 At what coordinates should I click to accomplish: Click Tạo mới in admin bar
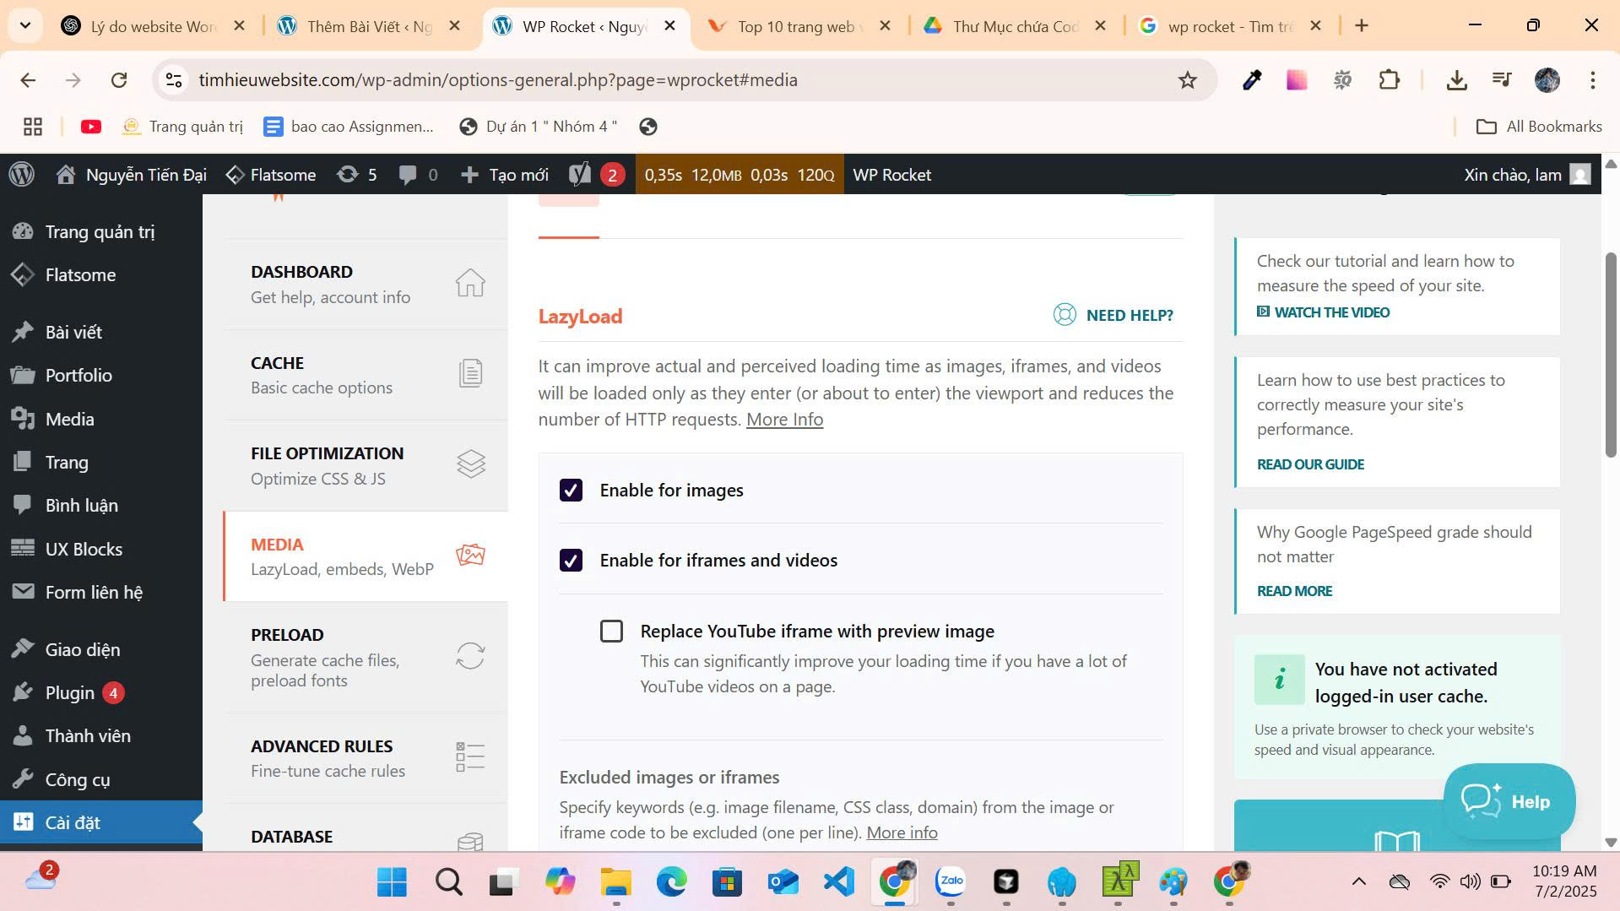click(x=505, y=175)
